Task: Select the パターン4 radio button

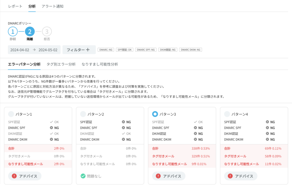Action: [227, 114]
